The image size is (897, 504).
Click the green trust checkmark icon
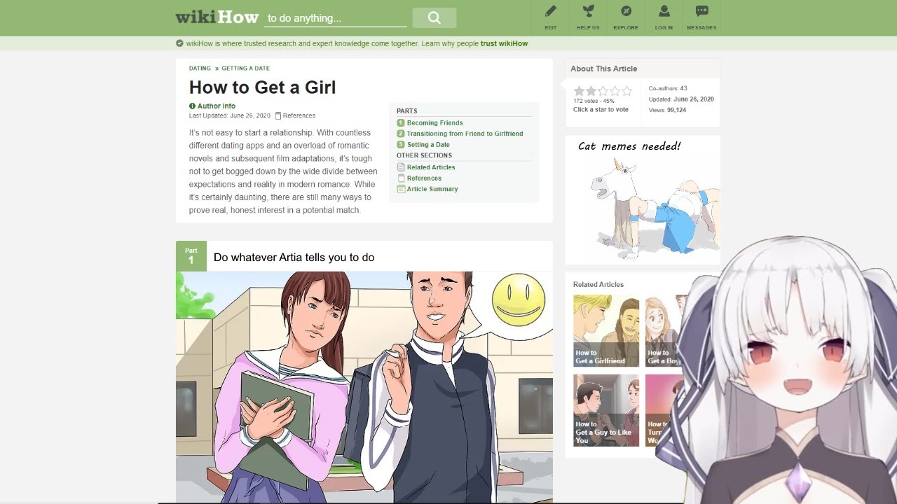click(x=180, y=43)
